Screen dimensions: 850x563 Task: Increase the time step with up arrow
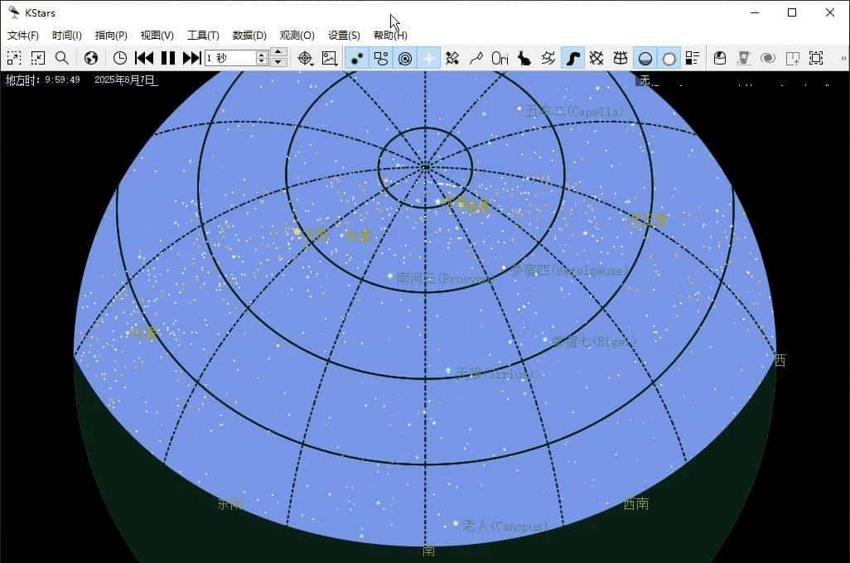(x=279, y=53)
